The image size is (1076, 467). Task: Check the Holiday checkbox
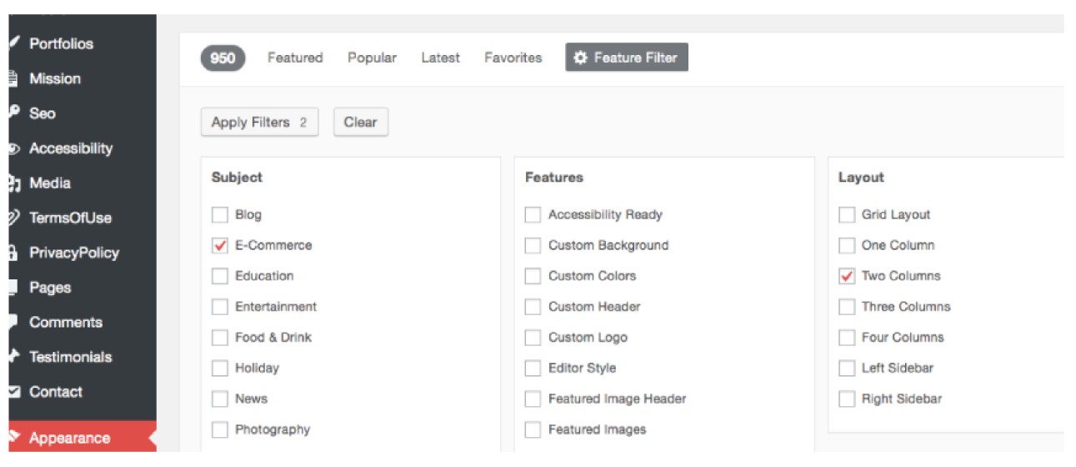click(219, 368)
